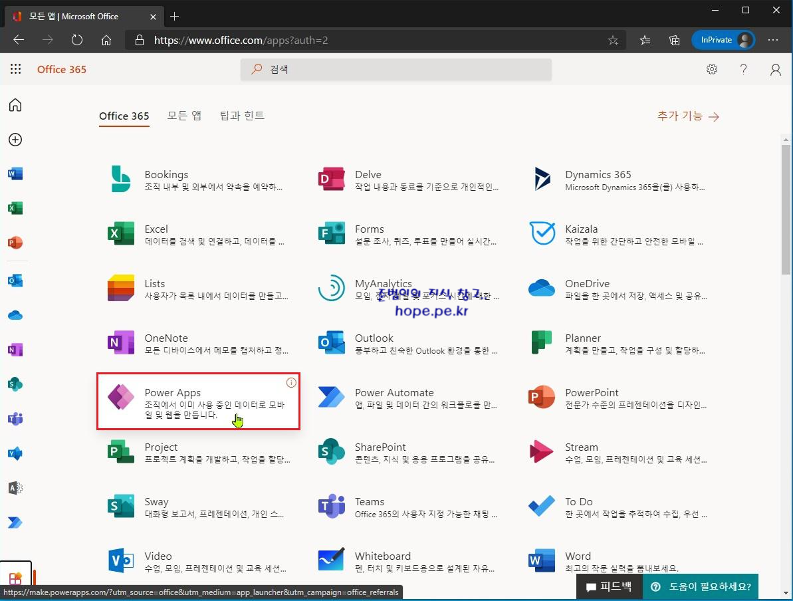Launch the Lists app icon

pyautogui.click(x=121, y=287)
